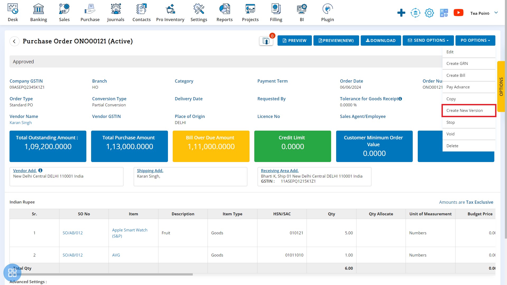
Task: Click the Reports pie chart icon
Action: click(224, 9)
